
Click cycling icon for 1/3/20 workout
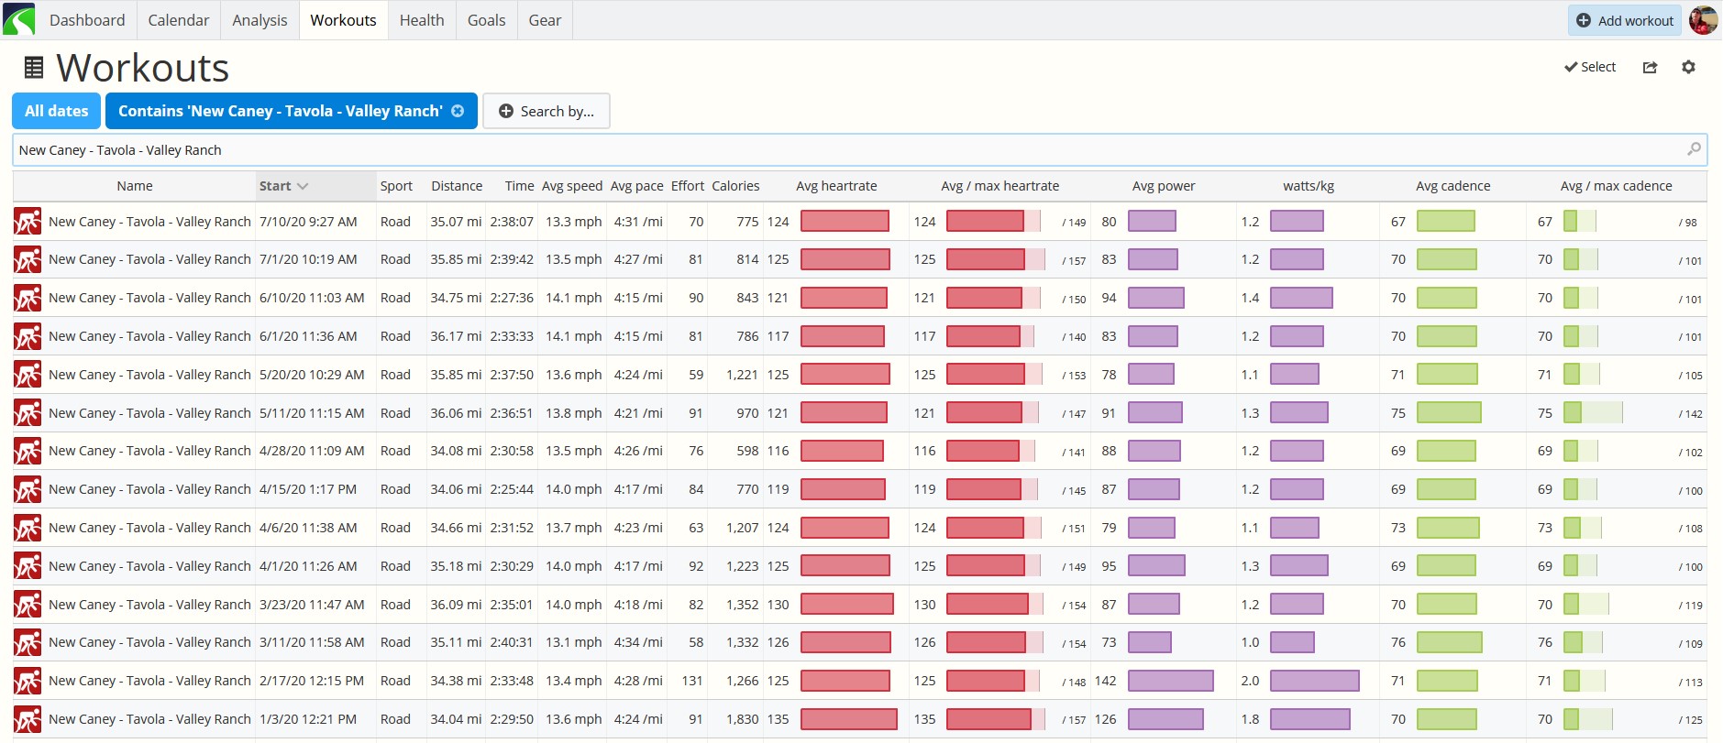click(x=28, y=719)
